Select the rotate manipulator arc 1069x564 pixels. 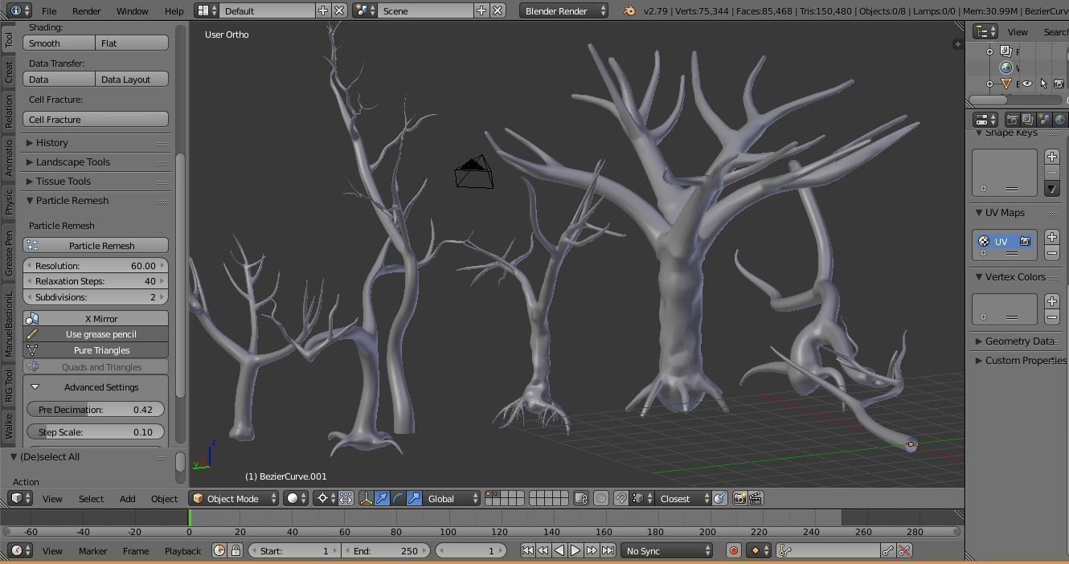pos(398,498)
